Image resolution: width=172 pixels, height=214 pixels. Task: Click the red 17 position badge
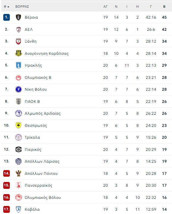click(7, 209)
